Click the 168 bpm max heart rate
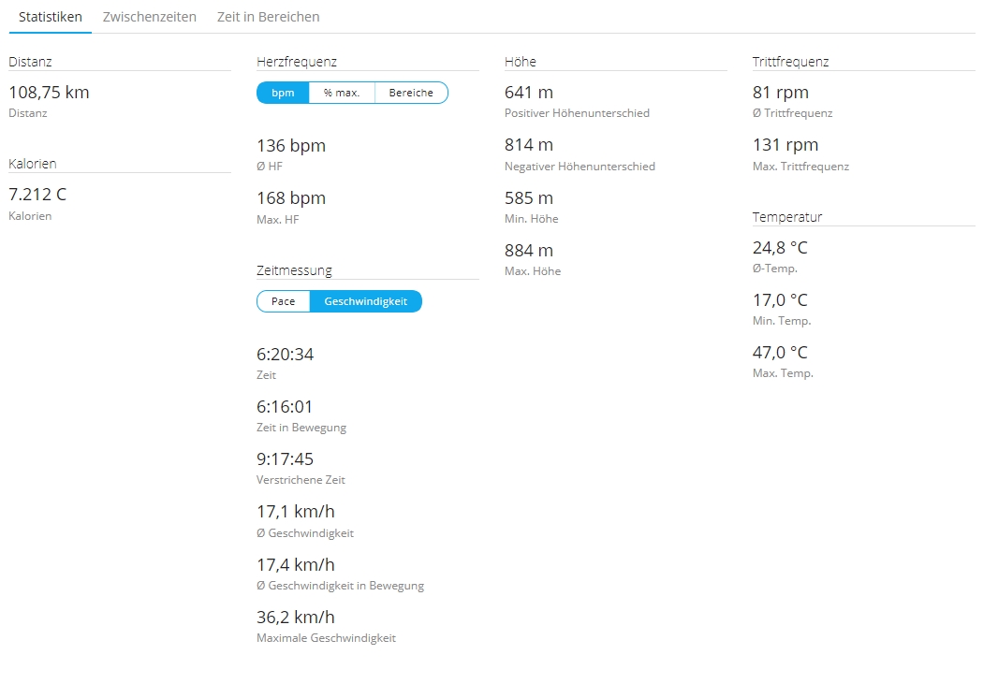Screen dimensions: 998x698 point(291,198)
